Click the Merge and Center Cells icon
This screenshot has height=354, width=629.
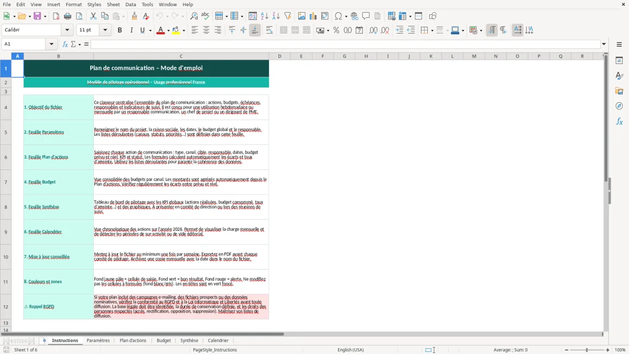(x=284, y=30)
